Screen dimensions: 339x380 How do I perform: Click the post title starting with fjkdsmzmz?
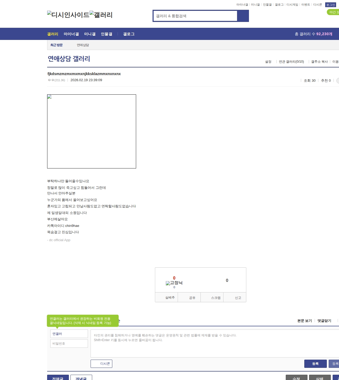pyautogui.click(x=84, y=74)
